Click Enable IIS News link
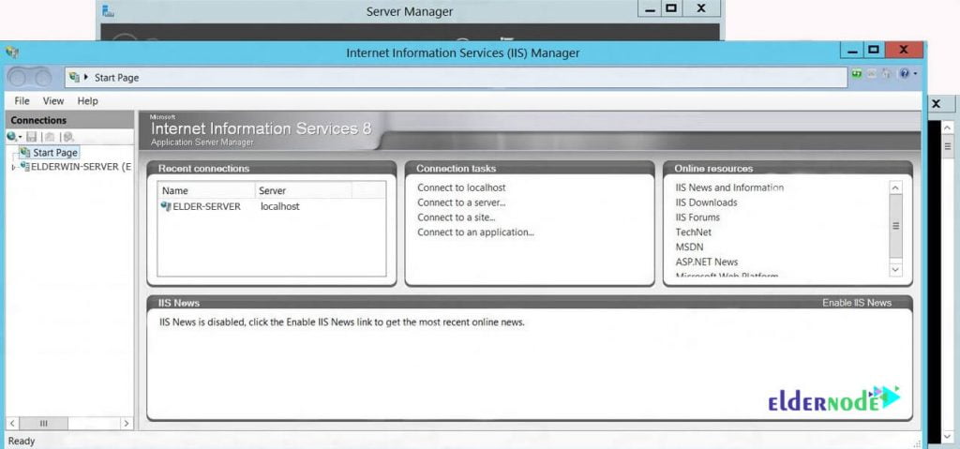 click(x=857, y=303)
